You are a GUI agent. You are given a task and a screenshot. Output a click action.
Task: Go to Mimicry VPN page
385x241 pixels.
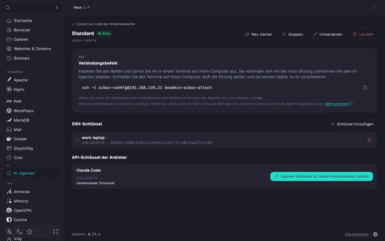pos(32,201)
